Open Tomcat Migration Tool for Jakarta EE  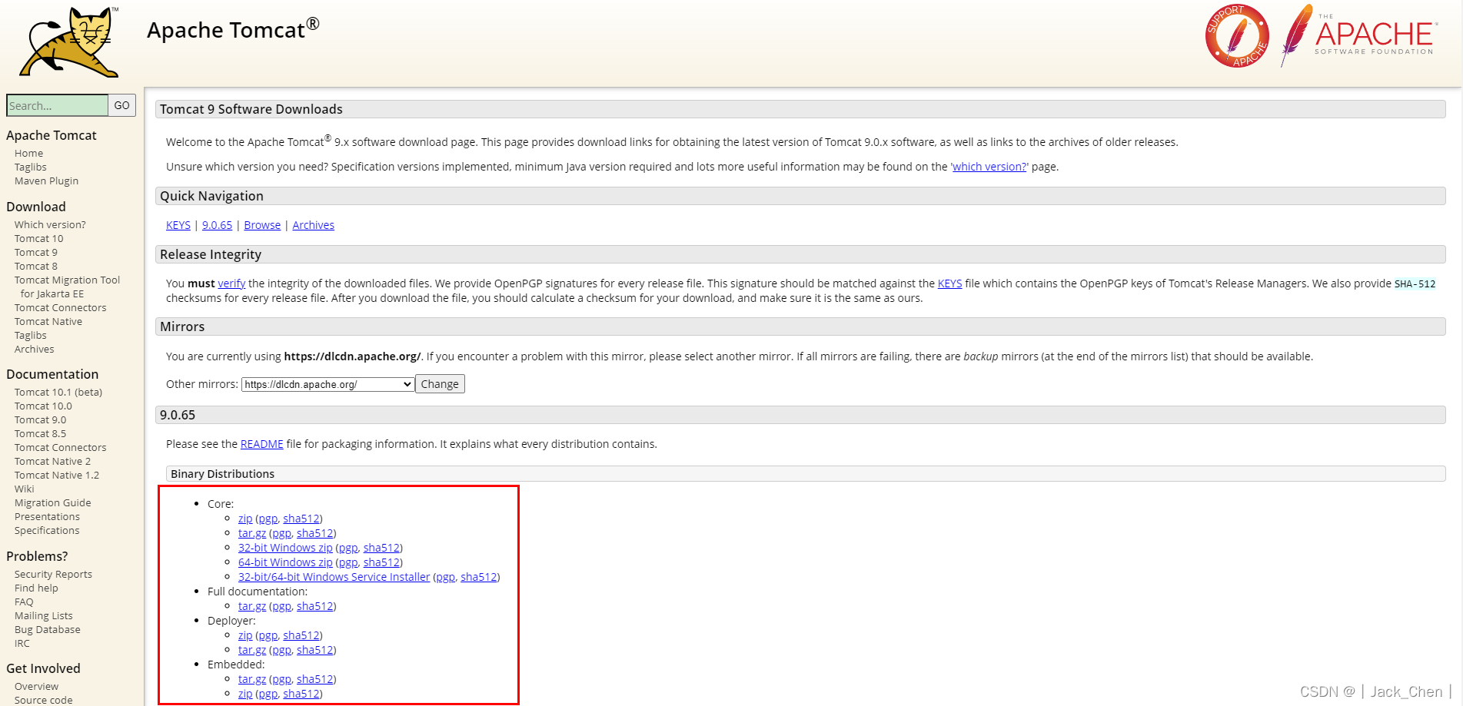click(x=67, y=287)
